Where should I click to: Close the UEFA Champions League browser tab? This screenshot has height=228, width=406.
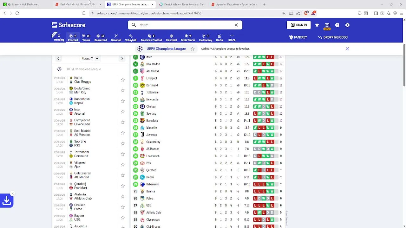pyautogui.click(x=152, y=4)
